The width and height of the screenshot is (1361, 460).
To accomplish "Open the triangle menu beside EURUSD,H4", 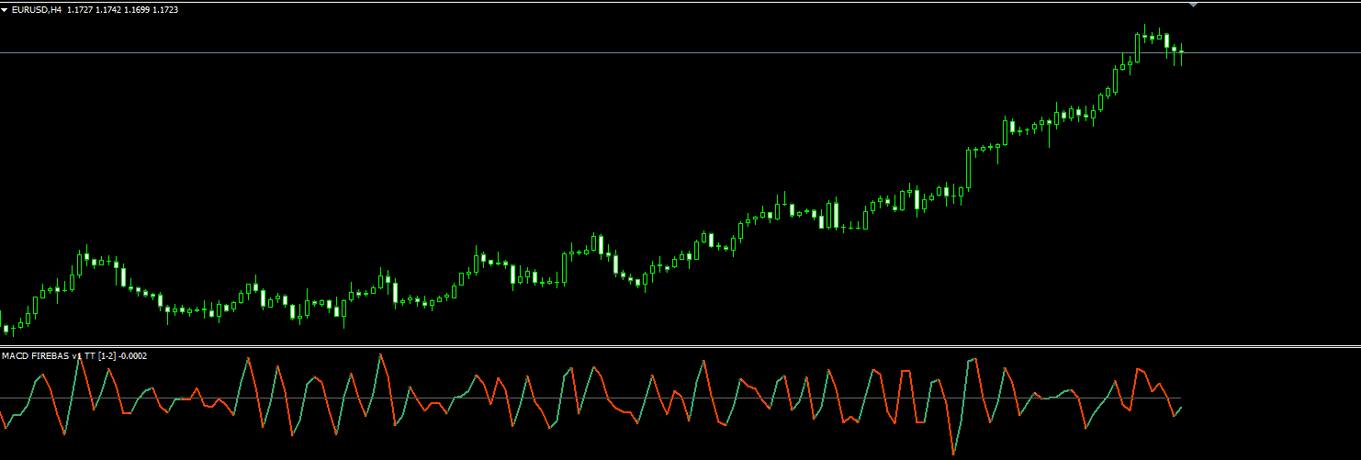I will tap(5, 10).
